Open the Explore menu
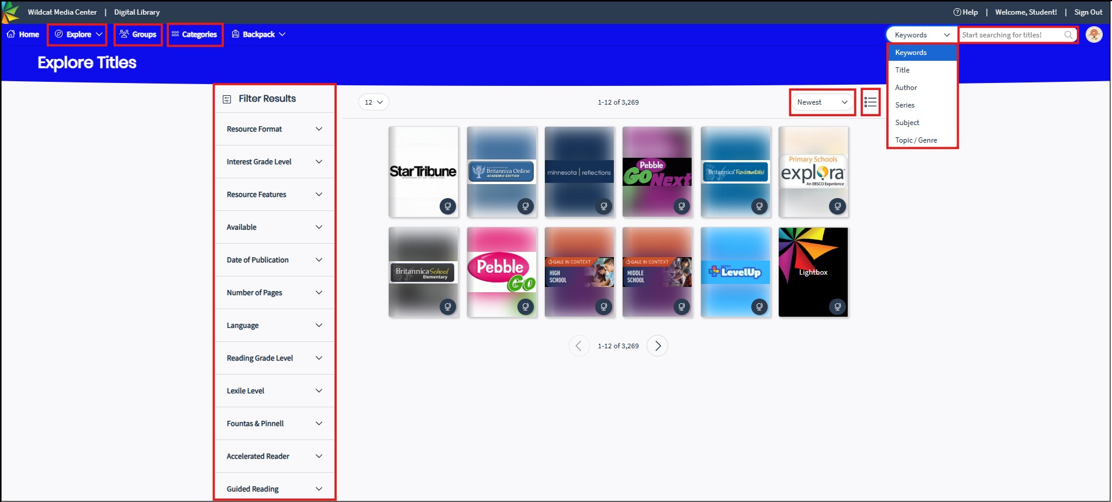Screen dimensions: 1112x502 [x=78, y=34]
